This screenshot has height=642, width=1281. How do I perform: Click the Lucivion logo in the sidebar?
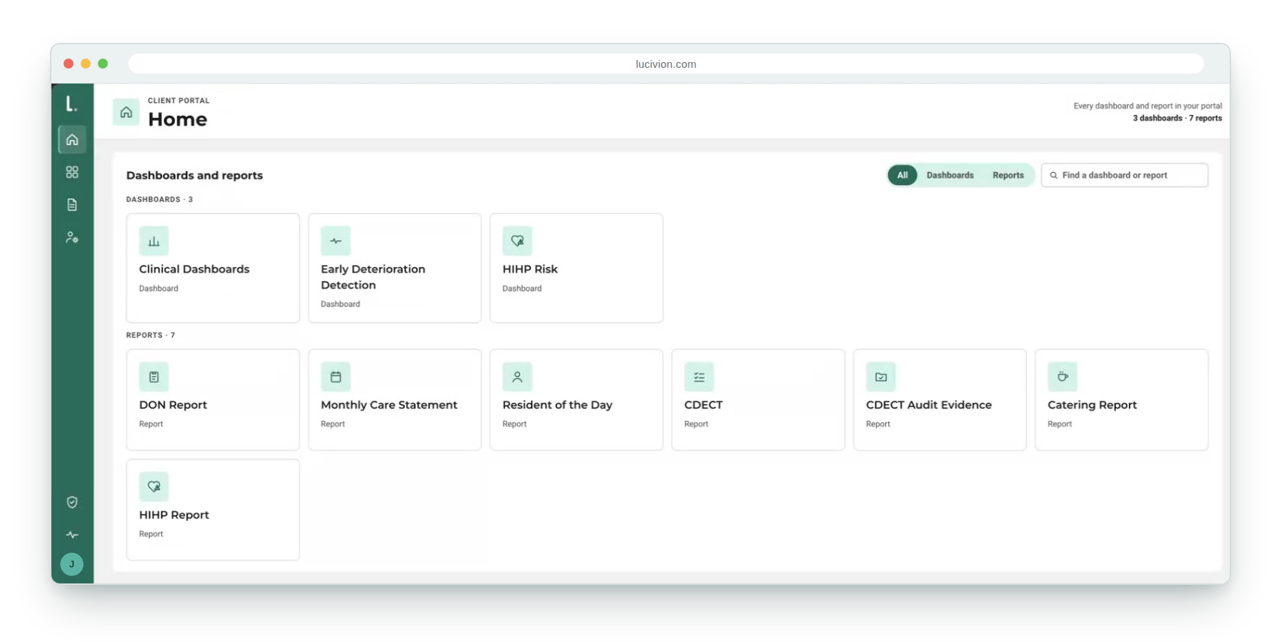pyautogui.click(x=71, y=104)
